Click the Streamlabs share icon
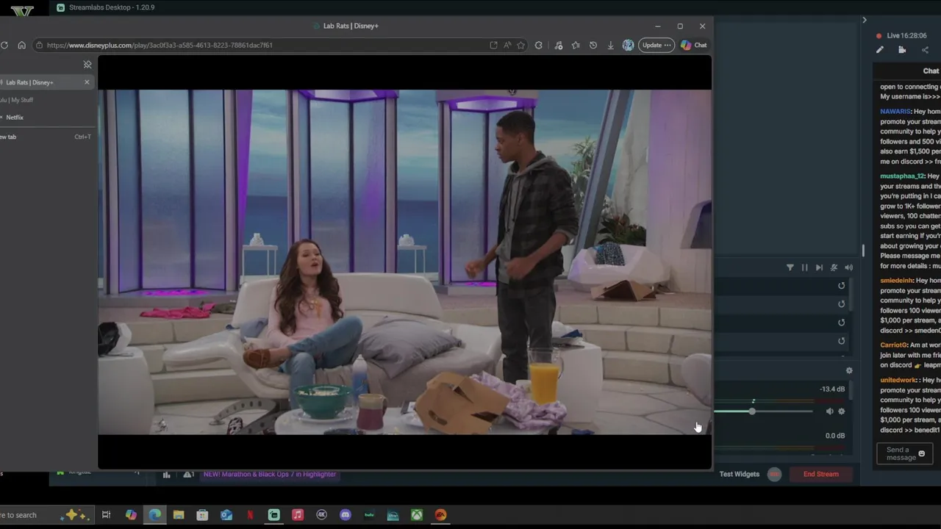This screenshot has width=941, height=529. 925,50
